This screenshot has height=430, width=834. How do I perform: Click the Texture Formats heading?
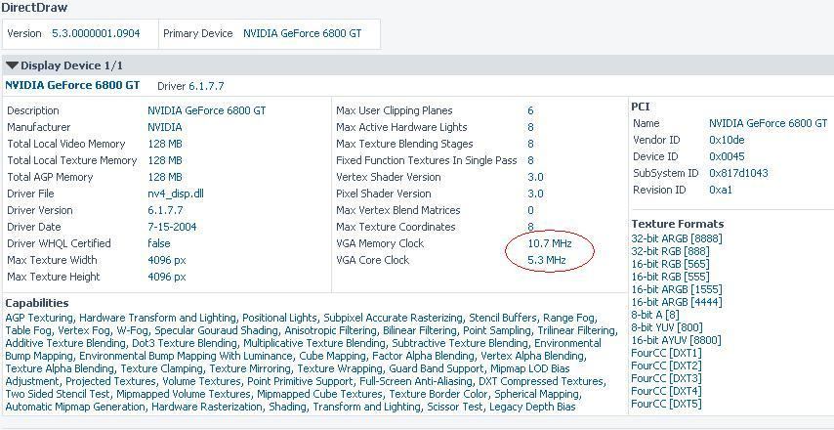click(678, 224)
